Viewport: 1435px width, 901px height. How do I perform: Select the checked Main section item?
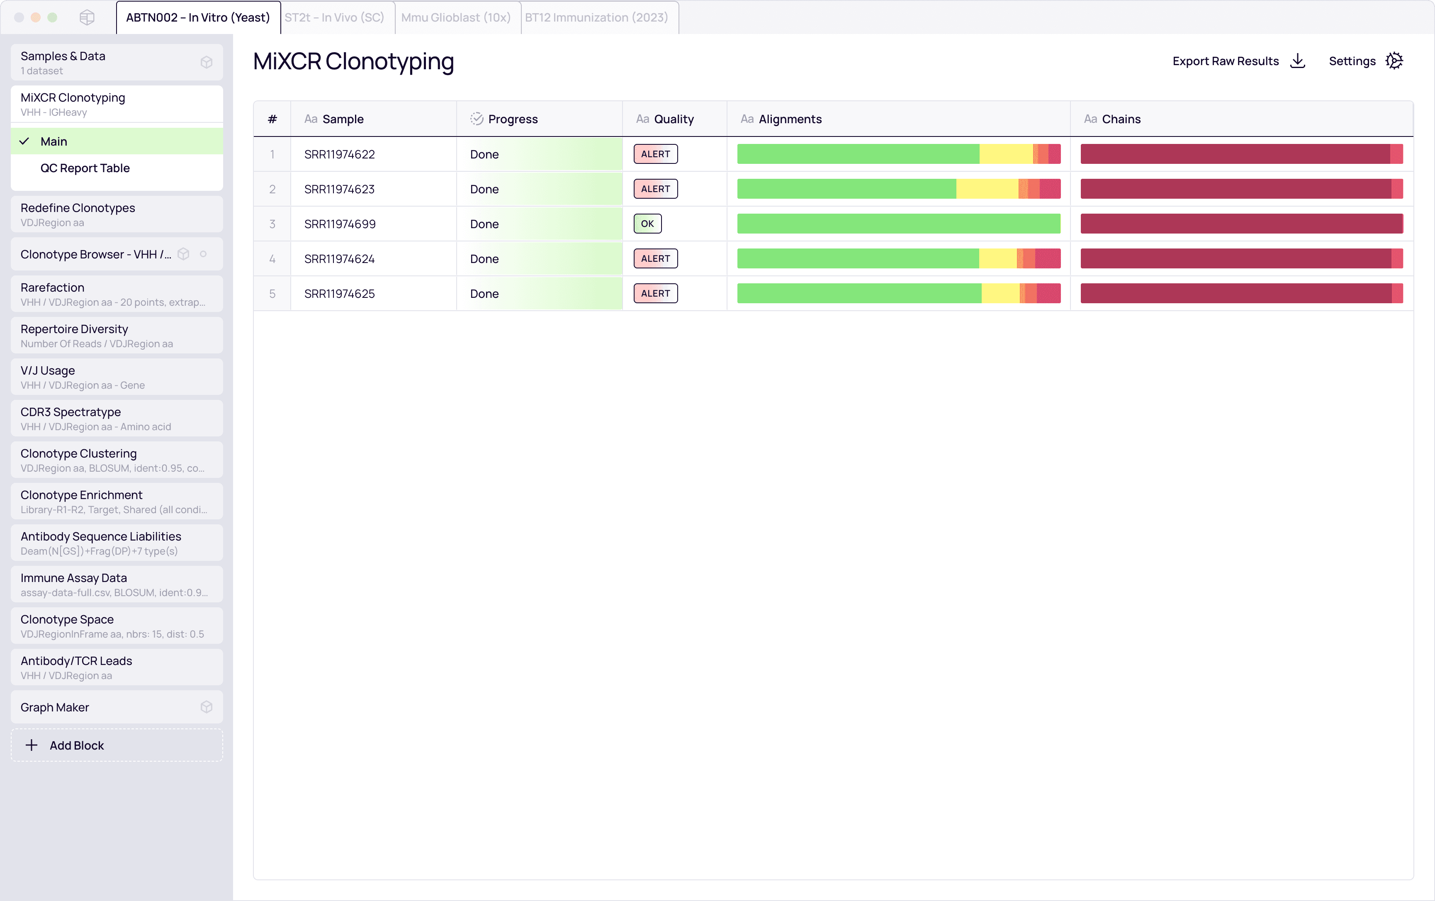point(54,142)
